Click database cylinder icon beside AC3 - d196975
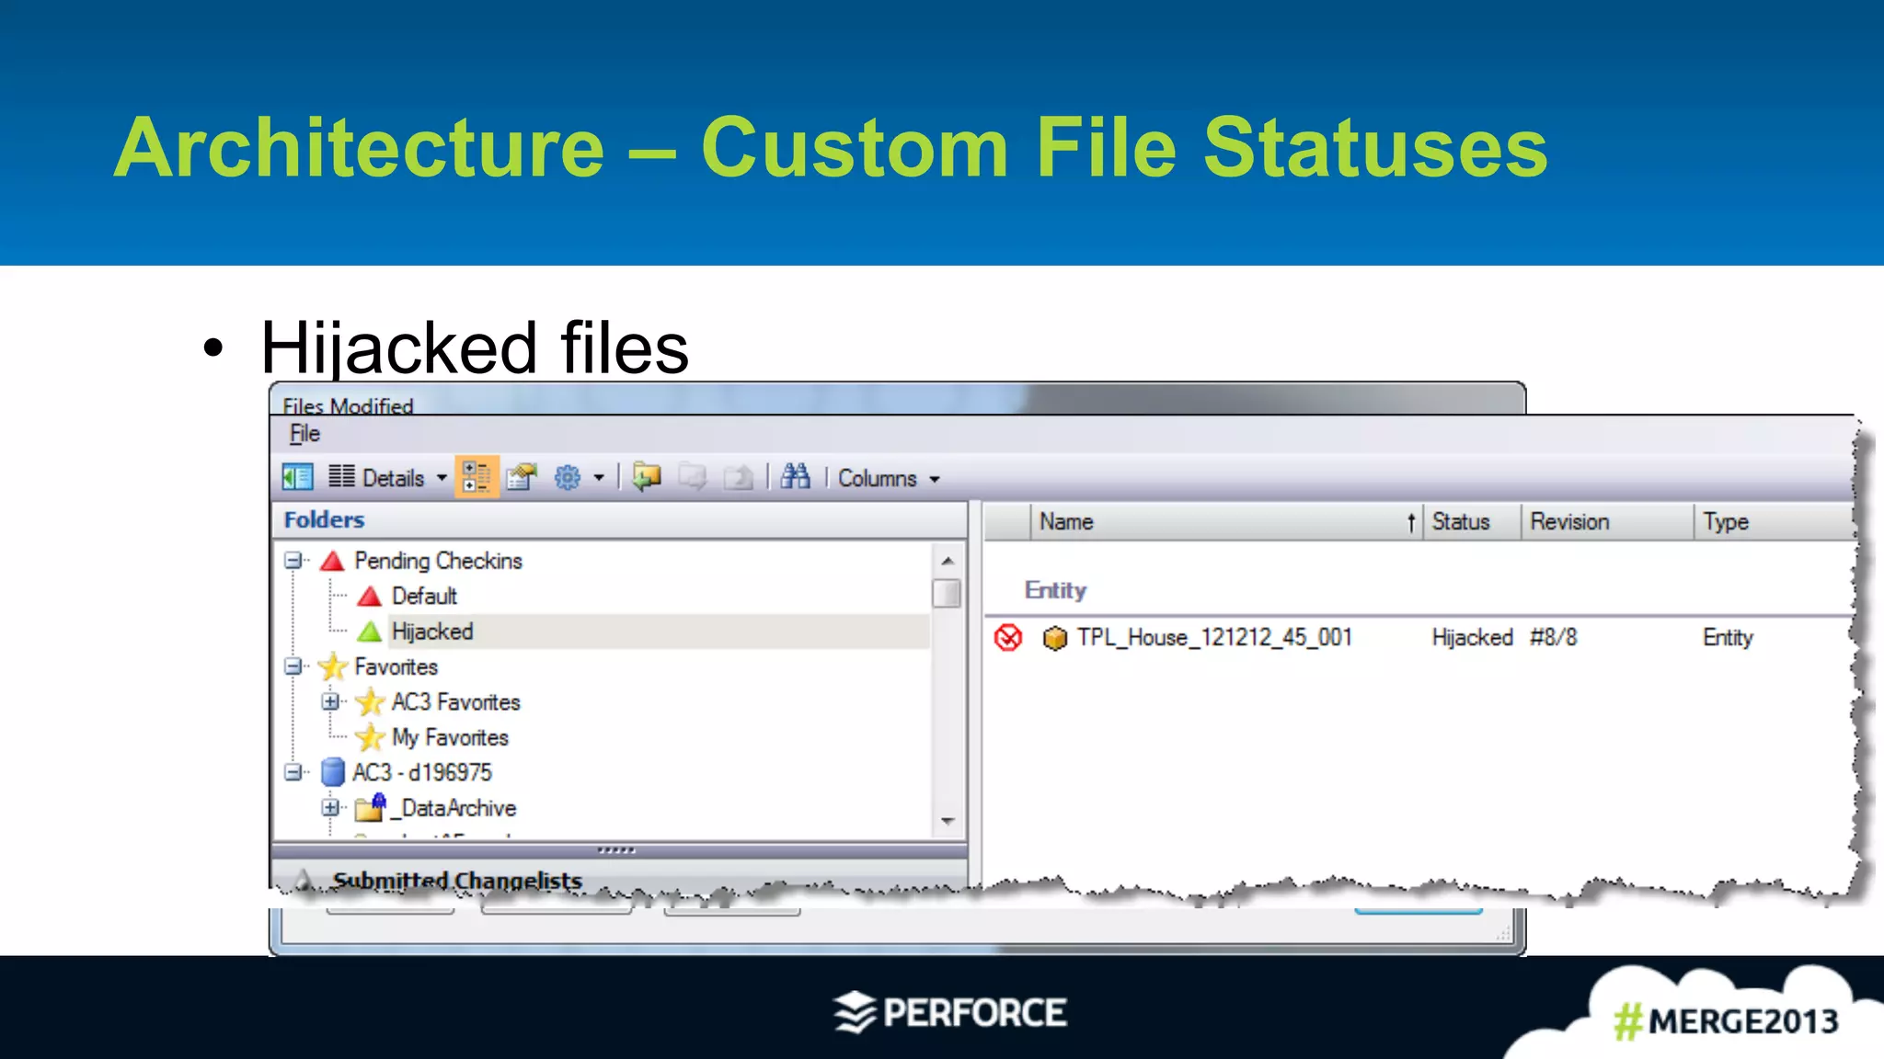 pyautogui.click(x=332, y=772)
